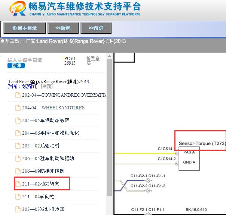Click the PAS A pin label
Viewport: 226px width, 215px height.
tap(189, 152)
